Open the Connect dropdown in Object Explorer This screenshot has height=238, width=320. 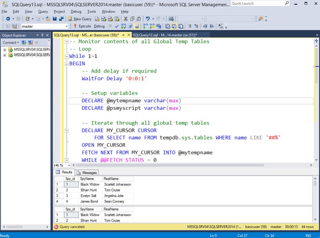pos(11,42)
